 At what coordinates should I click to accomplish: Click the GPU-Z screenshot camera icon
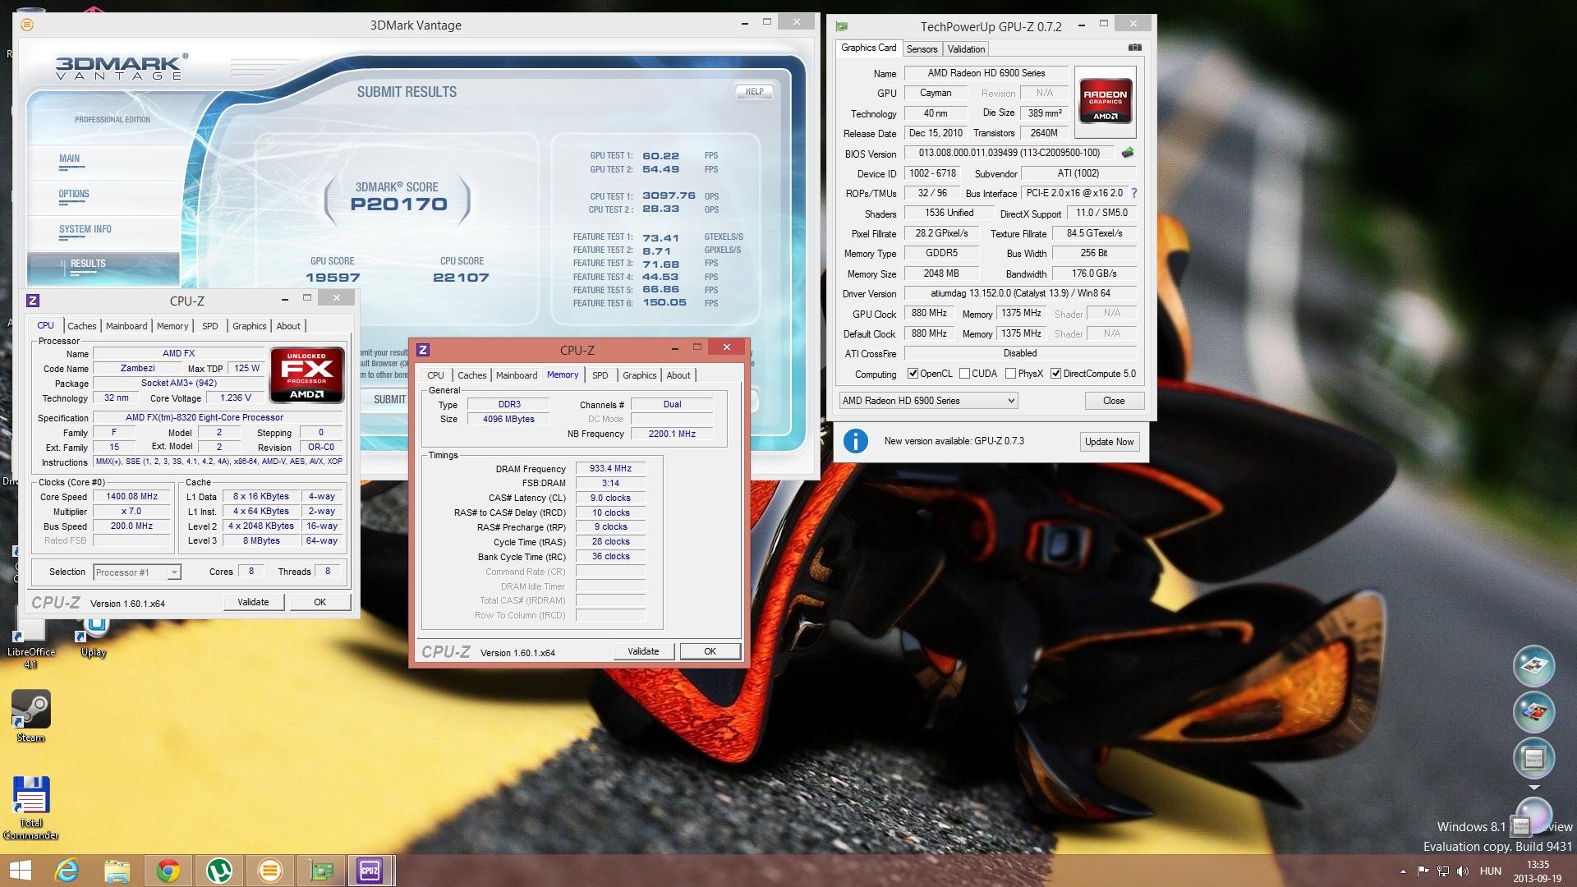pos(1134,48)
